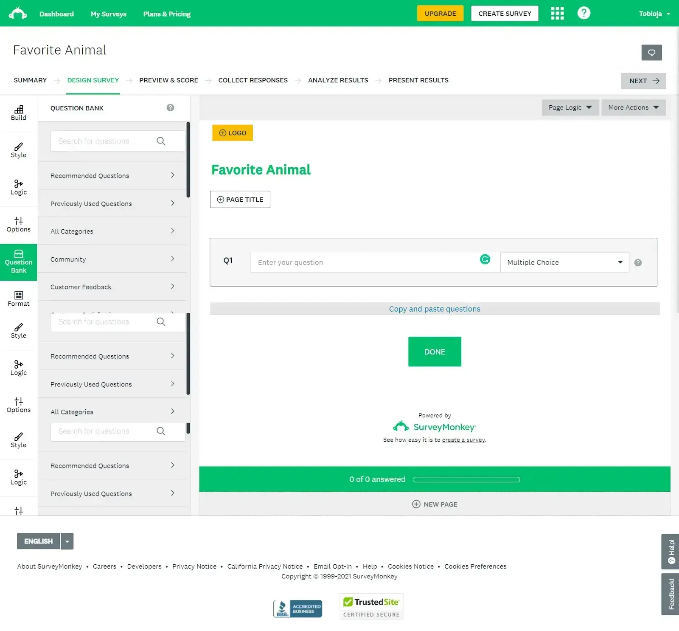Open the Plans & Pricing menu
Viewport: 679px width, 631px height.
167,14
